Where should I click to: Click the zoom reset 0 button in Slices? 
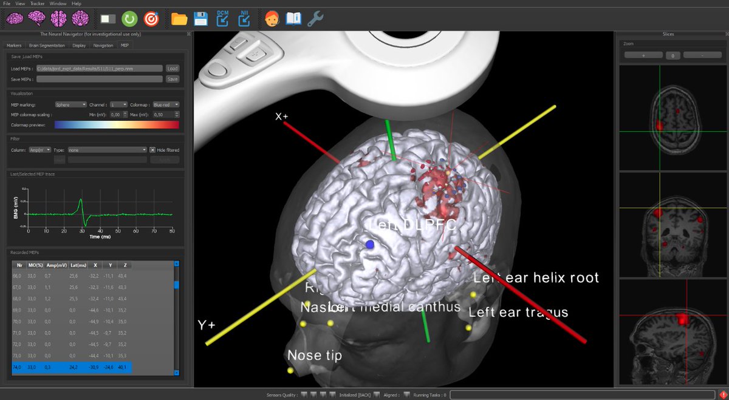tap(673, 55)
